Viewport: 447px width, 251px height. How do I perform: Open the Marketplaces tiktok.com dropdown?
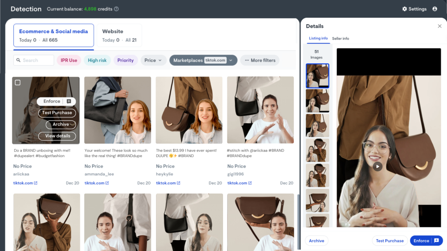203,60
